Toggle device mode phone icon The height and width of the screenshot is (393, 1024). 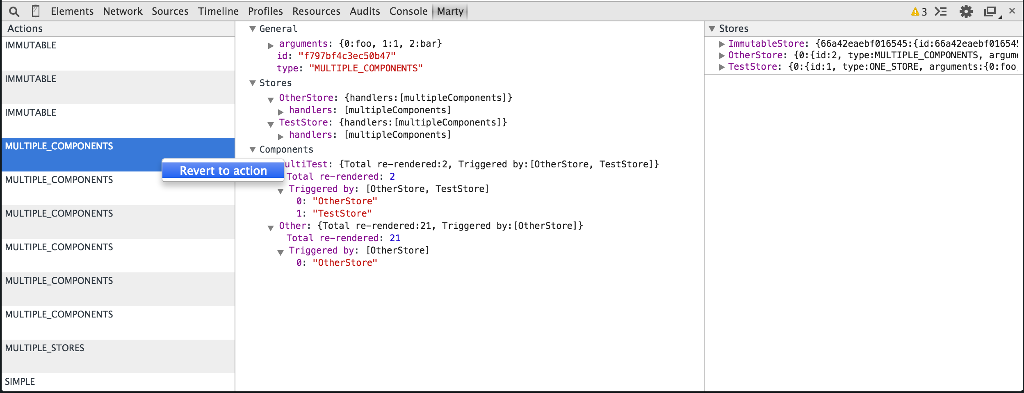[x=36, y=11]
